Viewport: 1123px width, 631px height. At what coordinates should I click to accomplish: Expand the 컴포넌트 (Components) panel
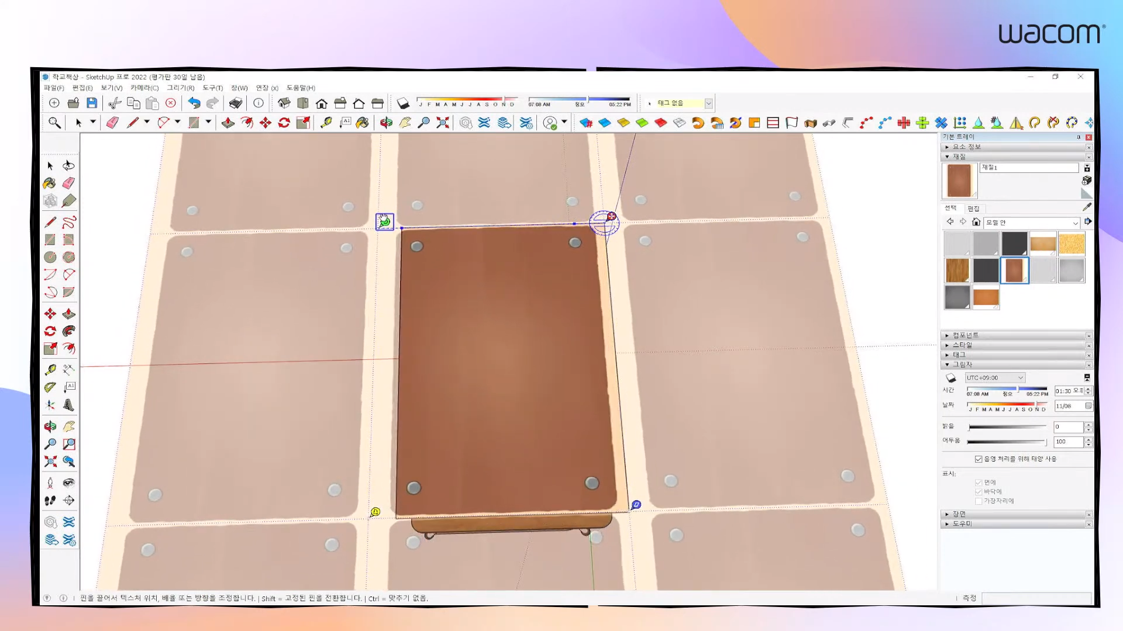(965, 335)
